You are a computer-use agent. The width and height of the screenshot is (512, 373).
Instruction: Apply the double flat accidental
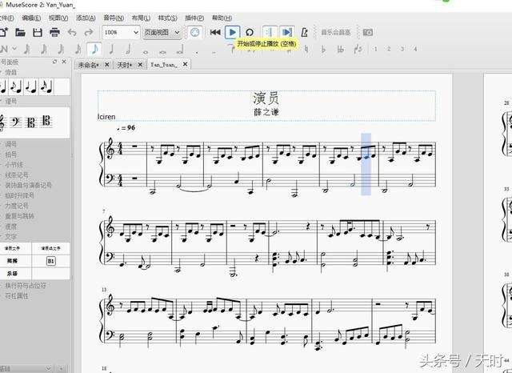pos(341,50)
